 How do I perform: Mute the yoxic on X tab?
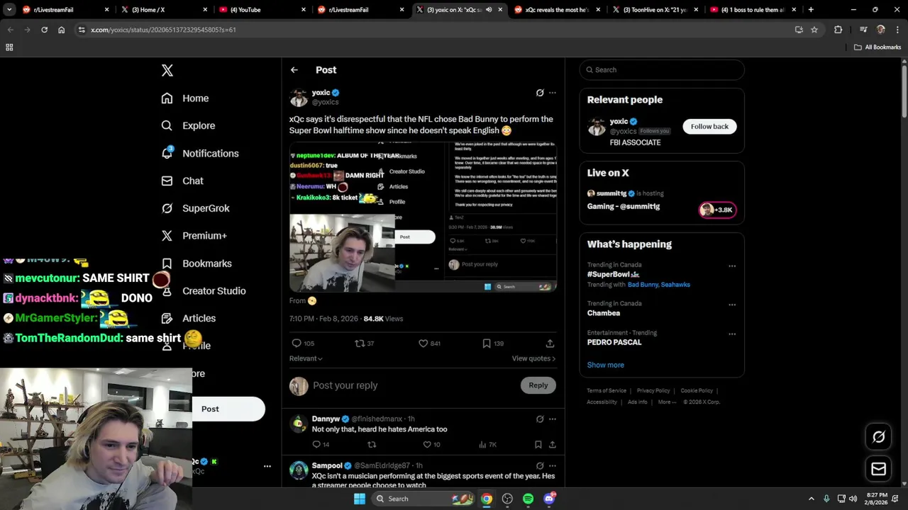(489, 10)
